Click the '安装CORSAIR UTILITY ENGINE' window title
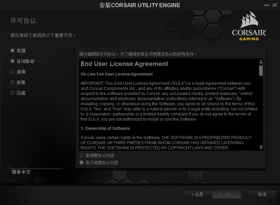 pos(140,5)
